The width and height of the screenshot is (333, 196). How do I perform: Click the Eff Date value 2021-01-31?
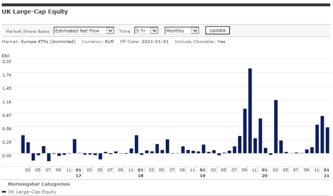tap(155, 42)
